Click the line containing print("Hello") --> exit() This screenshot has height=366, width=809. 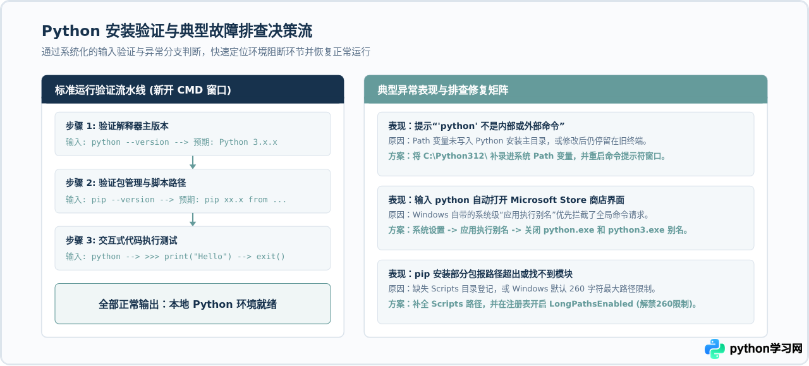tap(176, 256)
